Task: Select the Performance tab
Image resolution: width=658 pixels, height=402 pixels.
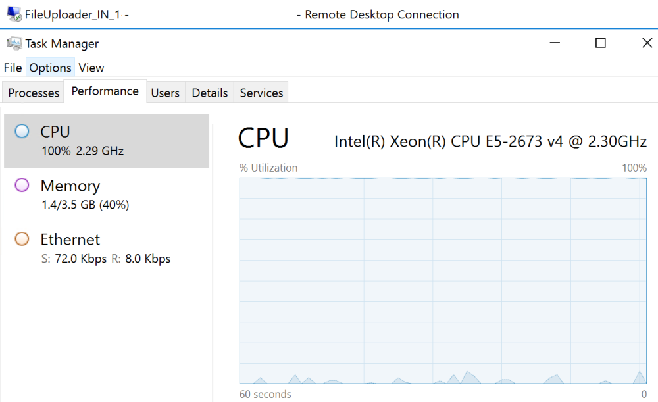Action: click(105, 91)
